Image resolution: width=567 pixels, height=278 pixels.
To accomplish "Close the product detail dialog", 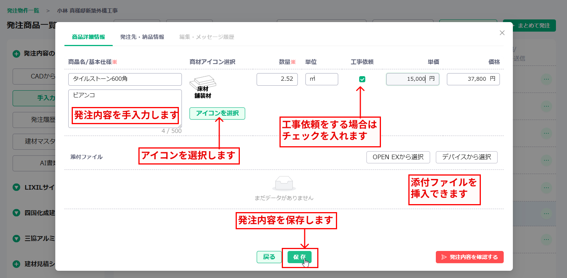I will pyautogui.click(x=502, y=33).
